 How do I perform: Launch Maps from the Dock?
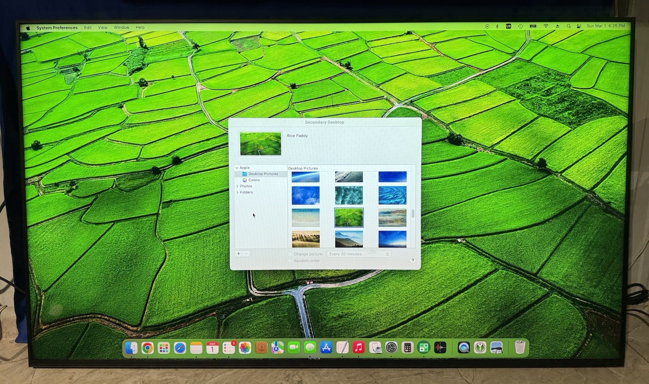click(277, 348)
